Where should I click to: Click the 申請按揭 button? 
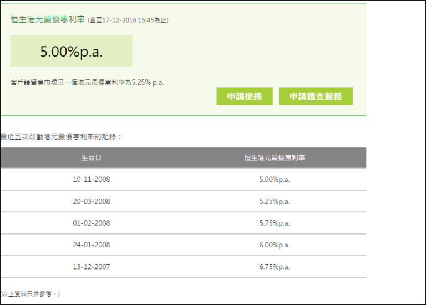[245, 96]
